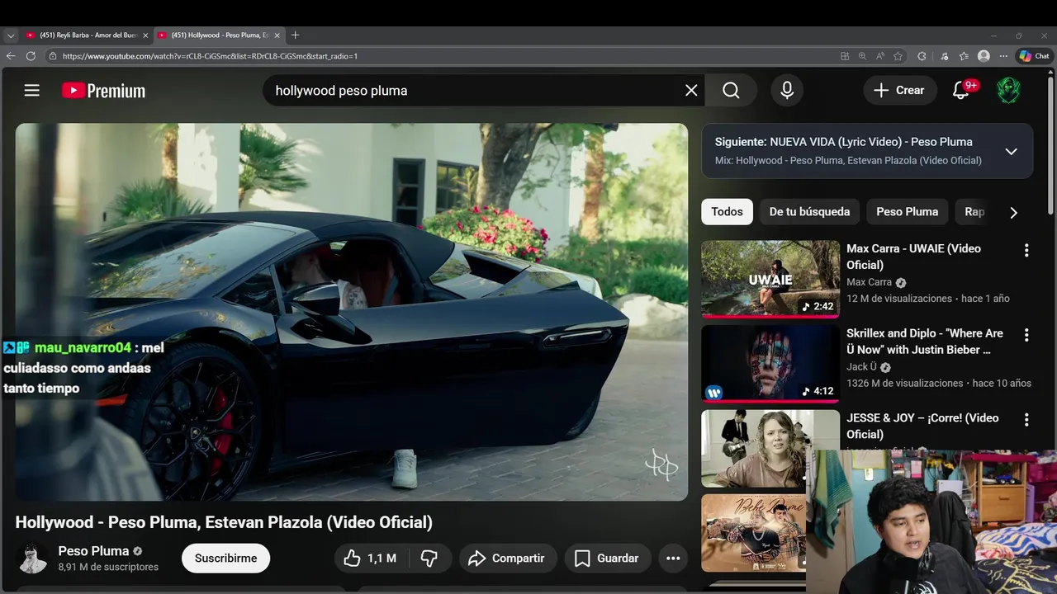1057x594 pixels.
Task: Open options for JESSE & JOY ¡Corre! video
Action: [x=1026, y=420]
